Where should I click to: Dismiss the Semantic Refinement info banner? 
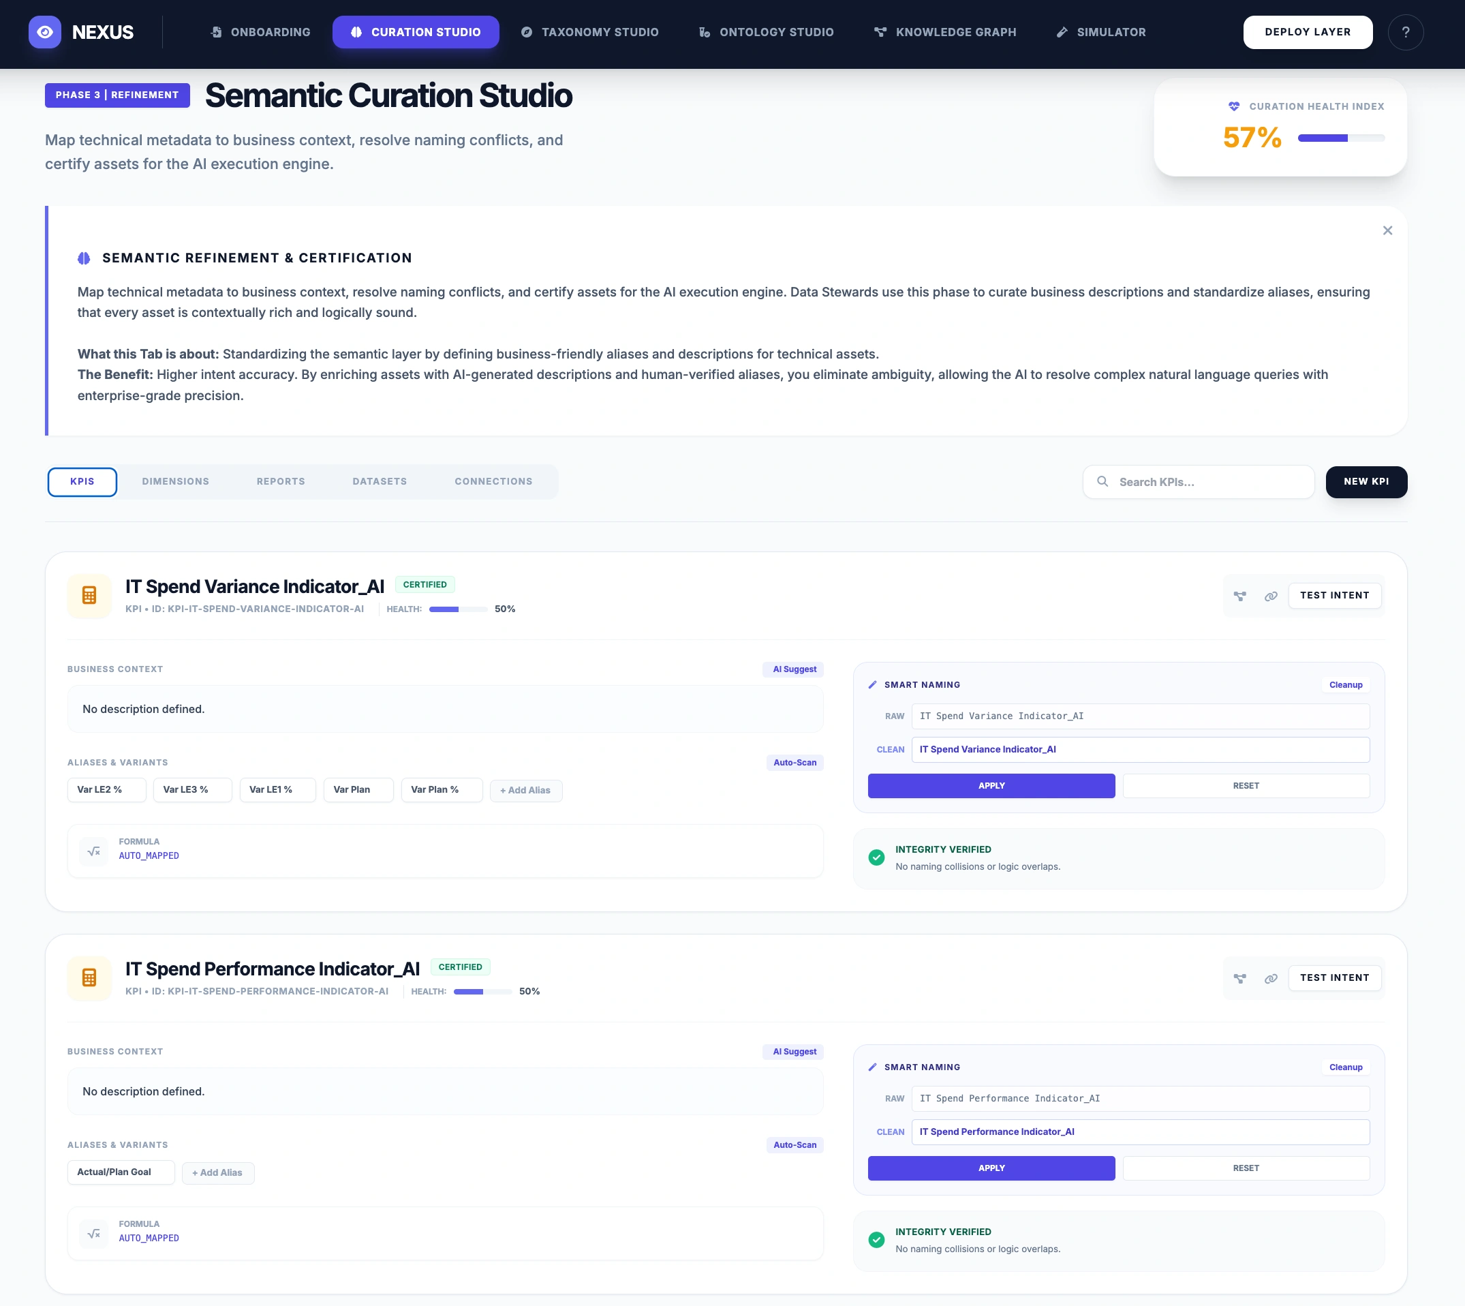[1387, 230]
